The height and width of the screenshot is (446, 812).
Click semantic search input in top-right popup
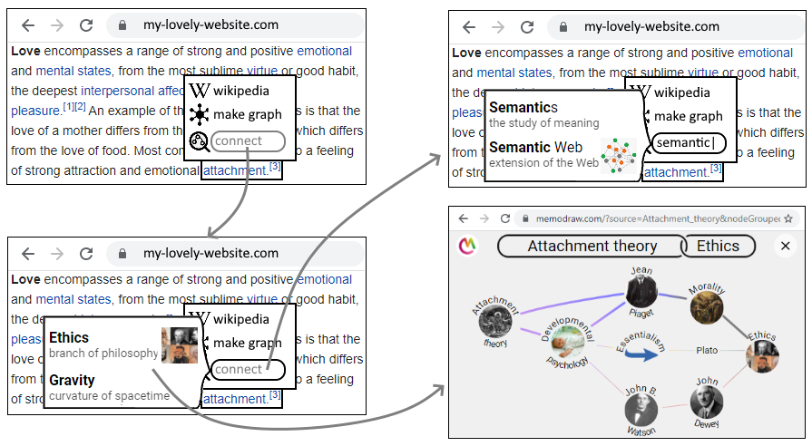689,143
